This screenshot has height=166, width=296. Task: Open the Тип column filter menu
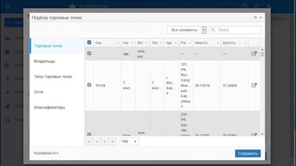(161, 43)
